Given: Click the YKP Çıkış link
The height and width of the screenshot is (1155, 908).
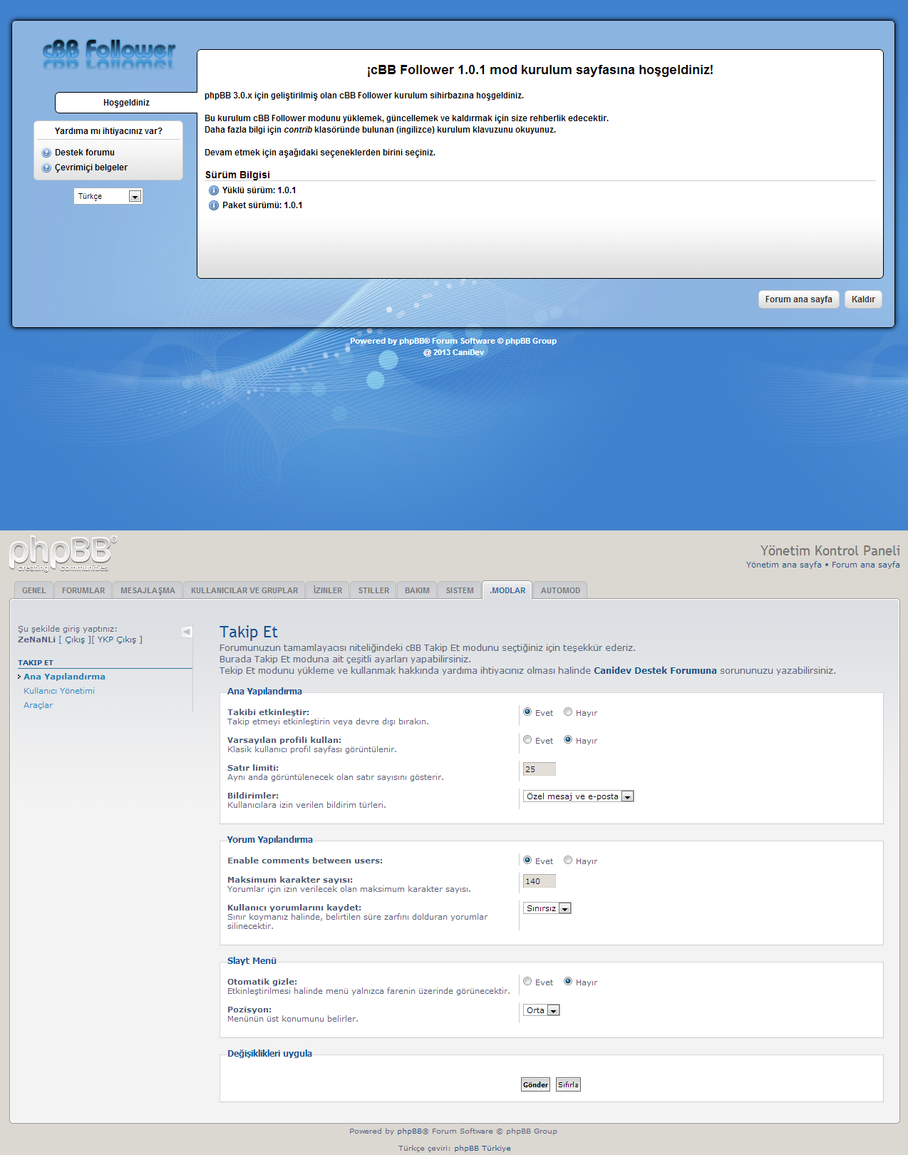Looking at the screenshot, I should (x=117, y=640).
